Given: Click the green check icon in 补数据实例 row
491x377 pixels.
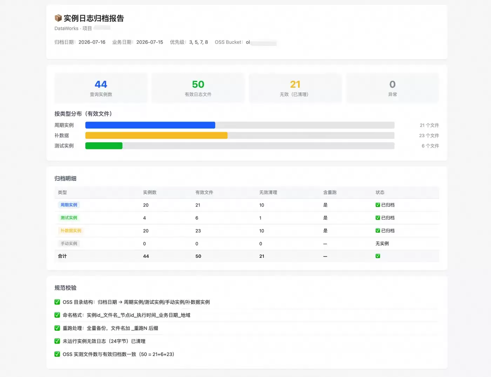Looking at the screenshot, I should click(378, 231).
